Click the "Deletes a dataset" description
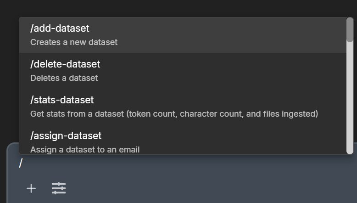357x203 pixels. point(64,78)
